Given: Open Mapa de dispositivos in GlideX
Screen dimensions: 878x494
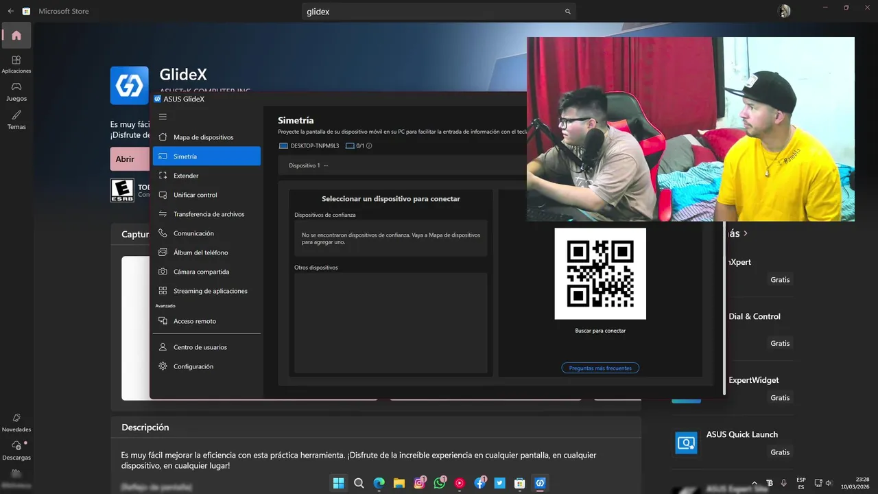Looking at the screenshot, I should coord(206,137).
